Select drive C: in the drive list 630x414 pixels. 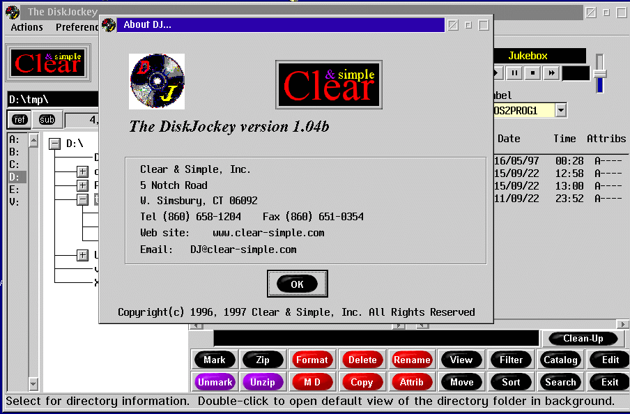point(14,164)
